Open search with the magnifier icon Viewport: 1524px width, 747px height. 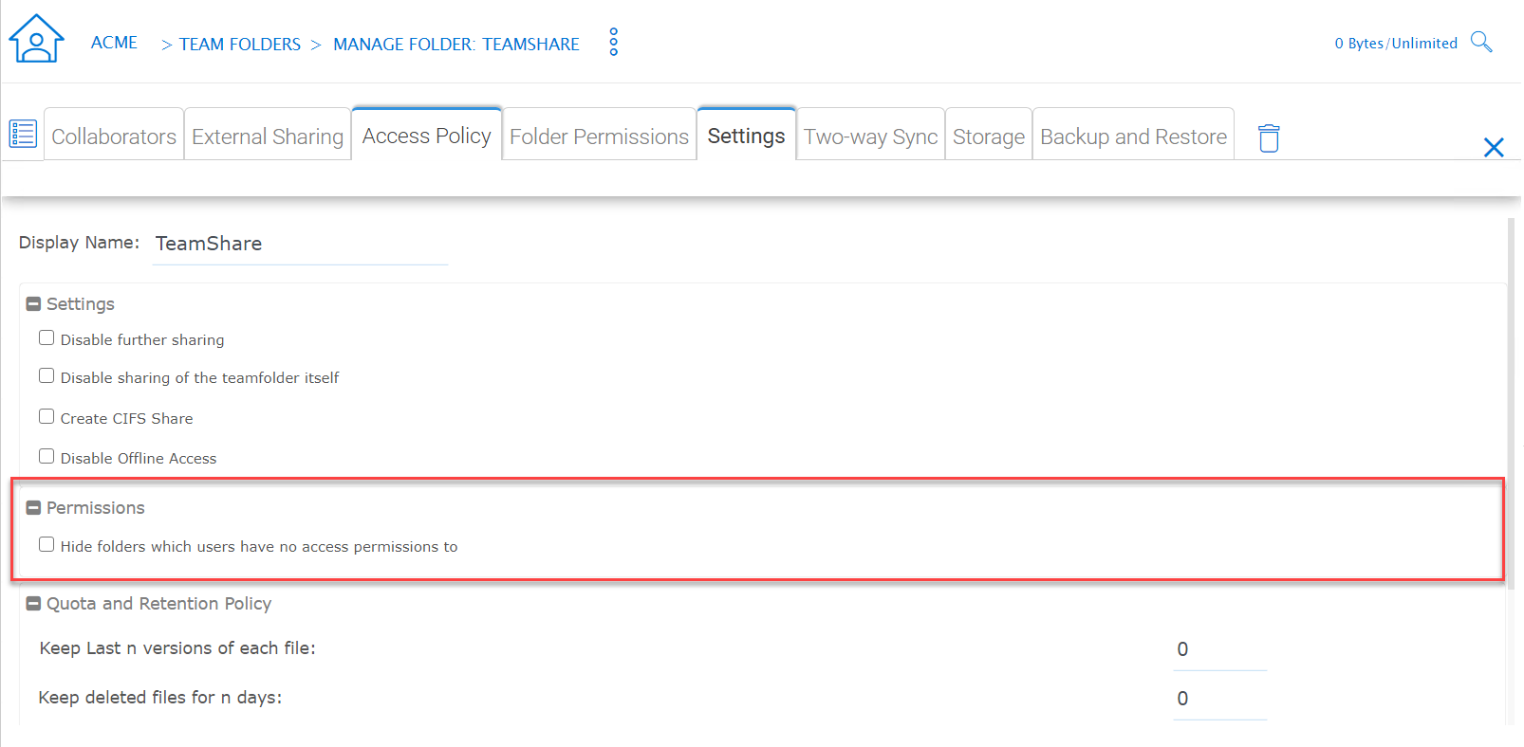click(1481, 42)
